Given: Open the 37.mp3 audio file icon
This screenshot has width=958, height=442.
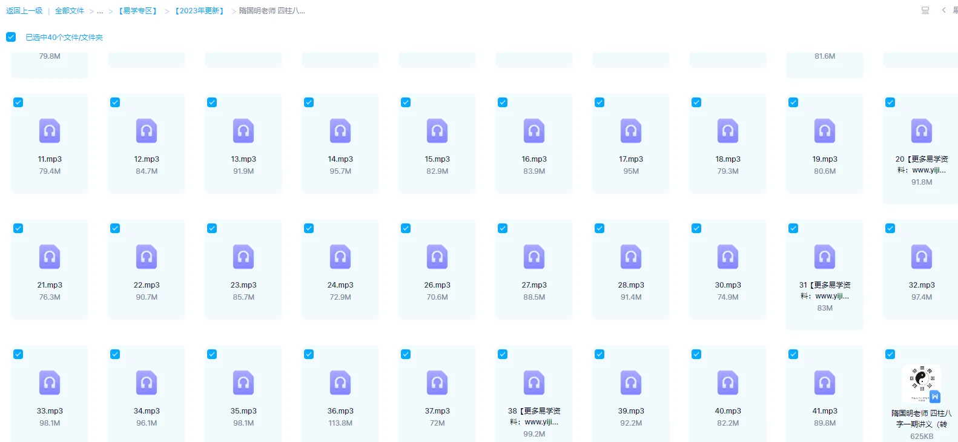Looking at the screenshot, I should (x=437, y=383).
